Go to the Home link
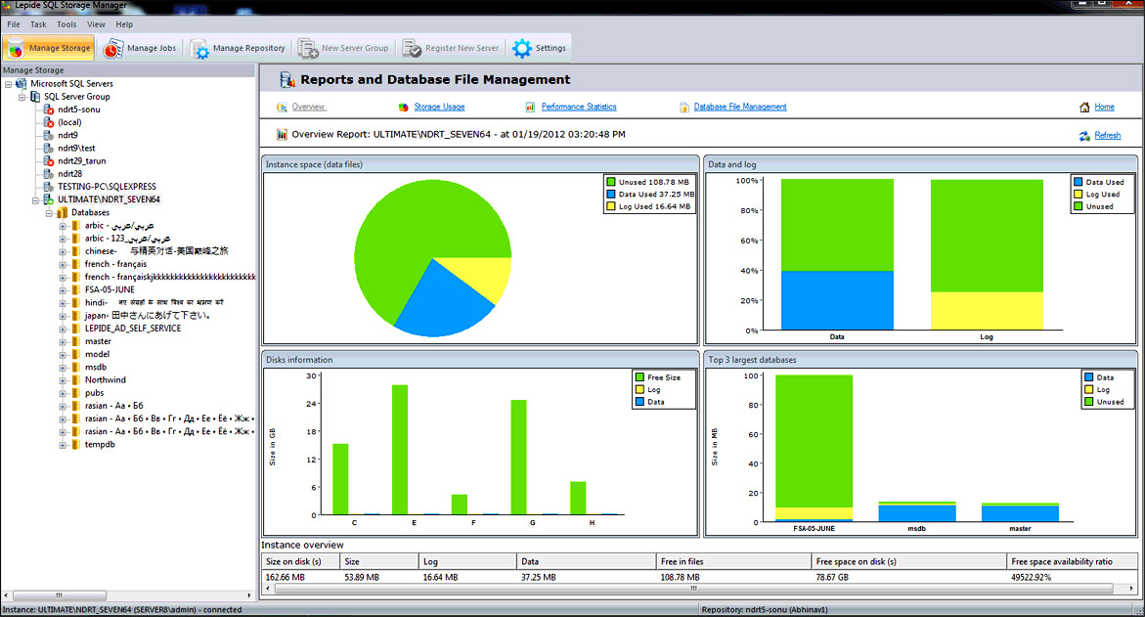The image size is (1145, 617). (1104, 107)
